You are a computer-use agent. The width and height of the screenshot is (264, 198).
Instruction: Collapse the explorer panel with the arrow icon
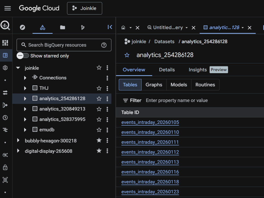(110, 27)
